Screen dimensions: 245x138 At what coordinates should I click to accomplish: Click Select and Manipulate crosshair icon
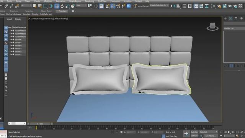coord(96,6)
